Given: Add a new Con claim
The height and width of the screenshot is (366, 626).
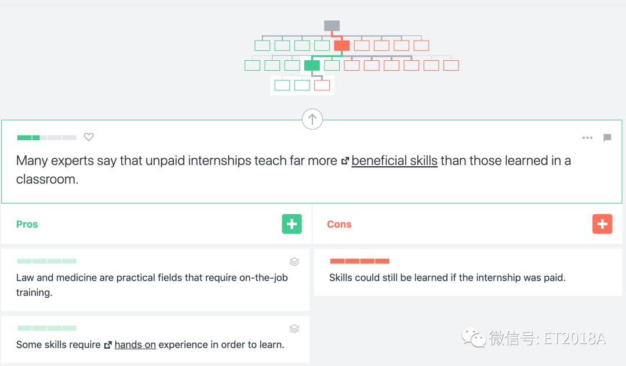Looking at the screenshot, I should [x=602, y=224].
